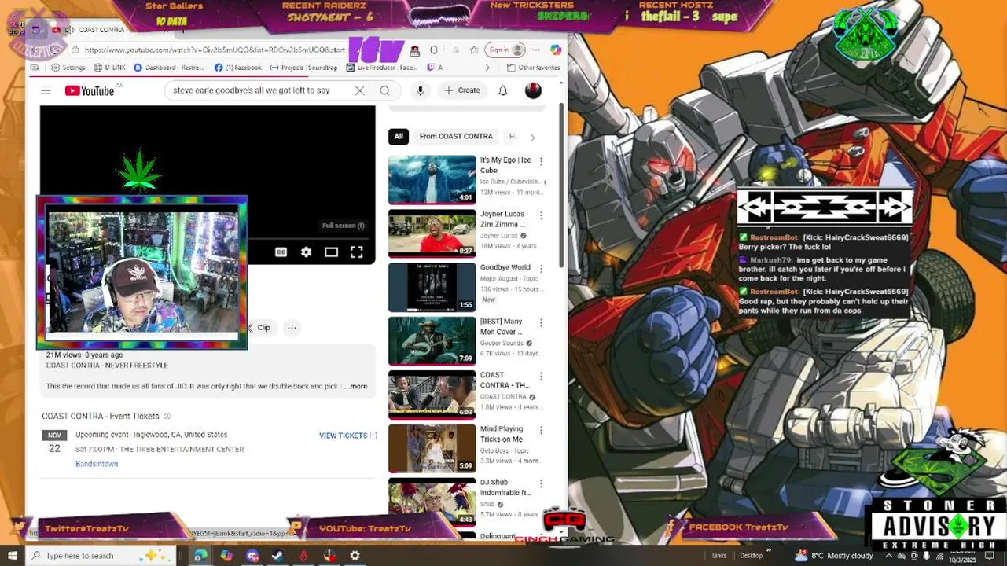Image resolution: width=1007 pixels, height=566 pixels.
Task: Select the From COAST CONTRA chip
Action: [456, 136]
